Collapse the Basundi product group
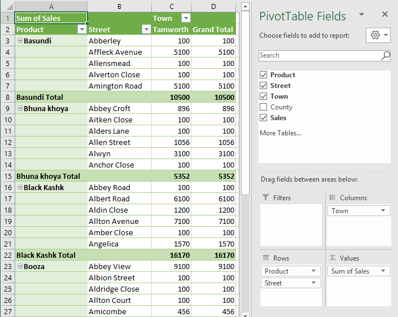 click(20, 41)
